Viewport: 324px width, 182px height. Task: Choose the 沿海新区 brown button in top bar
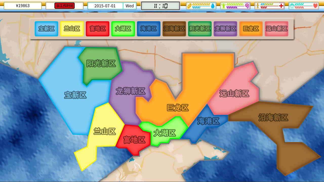pos(174,29)
